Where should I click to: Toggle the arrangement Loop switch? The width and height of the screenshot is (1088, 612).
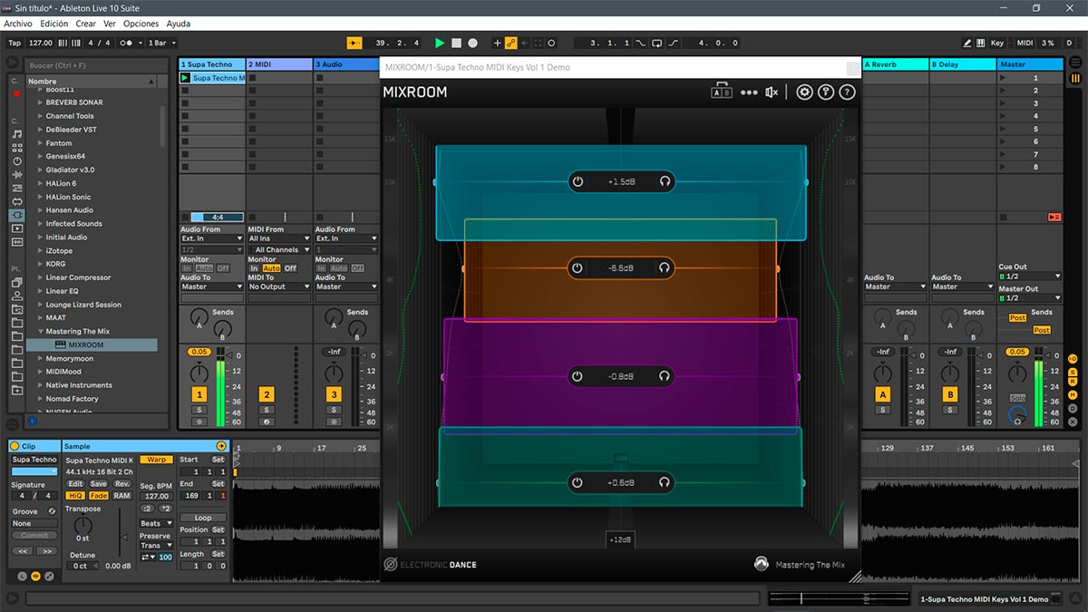click(x=657, y=43)
